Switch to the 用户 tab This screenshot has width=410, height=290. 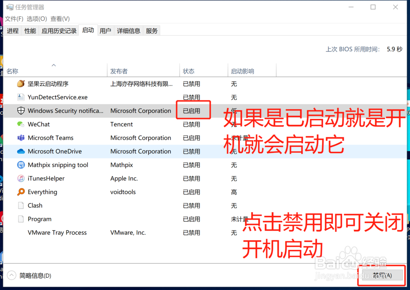click(x=105, y=31)
